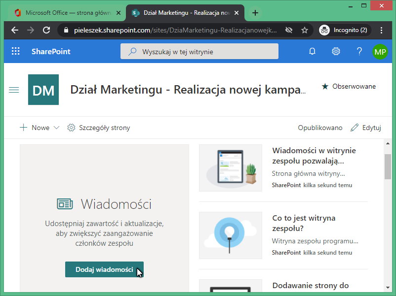Screen dimensions: 396x296
Task: Click the Dodaj wiadomości button
Action: coord(104,269)
